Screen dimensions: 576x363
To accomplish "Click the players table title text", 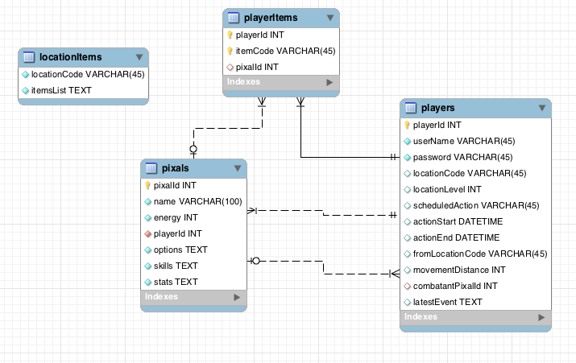I will coord(438,108).
